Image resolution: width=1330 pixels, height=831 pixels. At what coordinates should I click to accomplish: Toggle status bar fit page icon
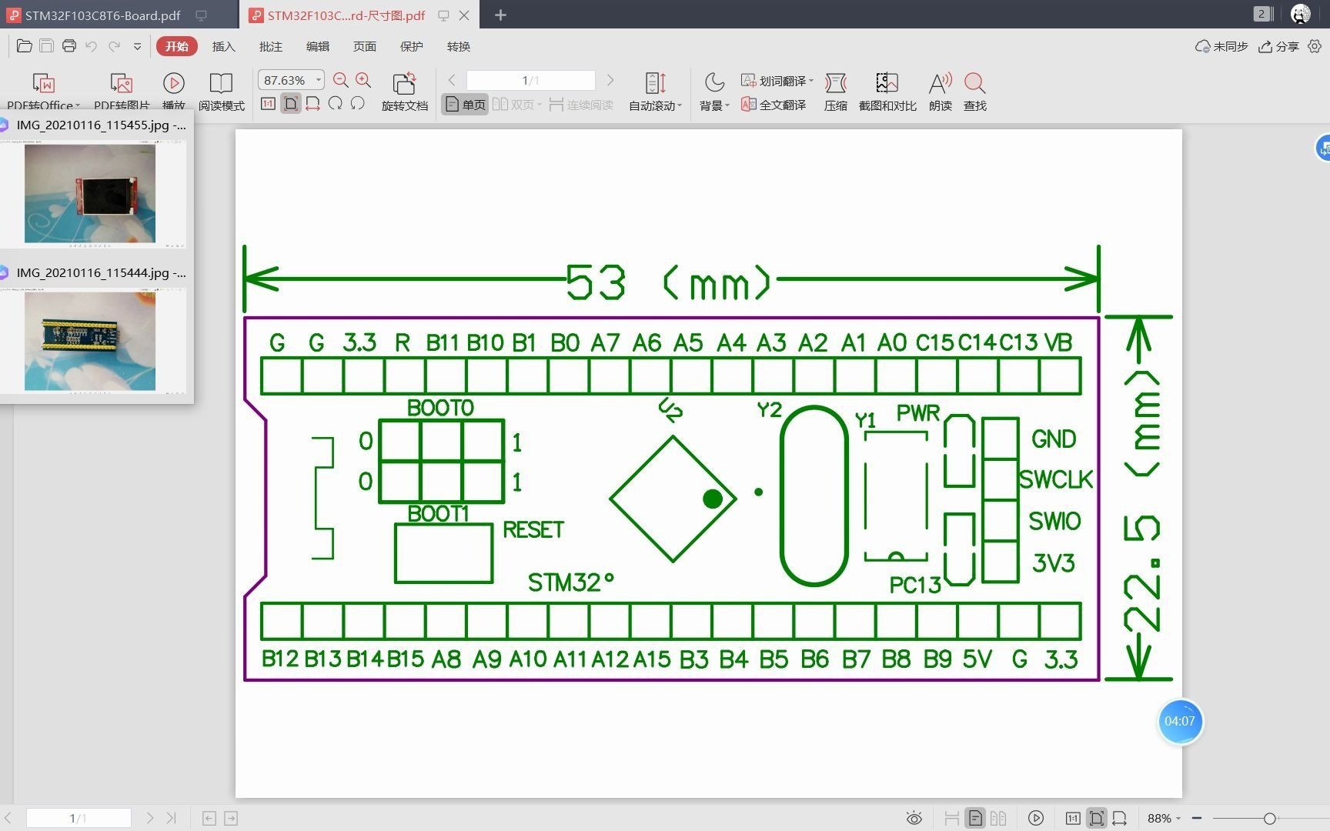tap(1096, 818)
